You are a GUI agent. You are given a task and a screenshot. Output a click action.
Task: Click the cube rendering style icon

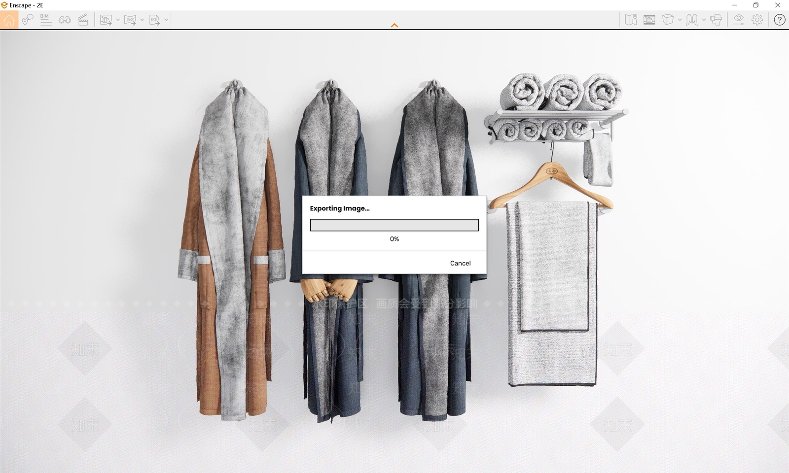[668, 20]
